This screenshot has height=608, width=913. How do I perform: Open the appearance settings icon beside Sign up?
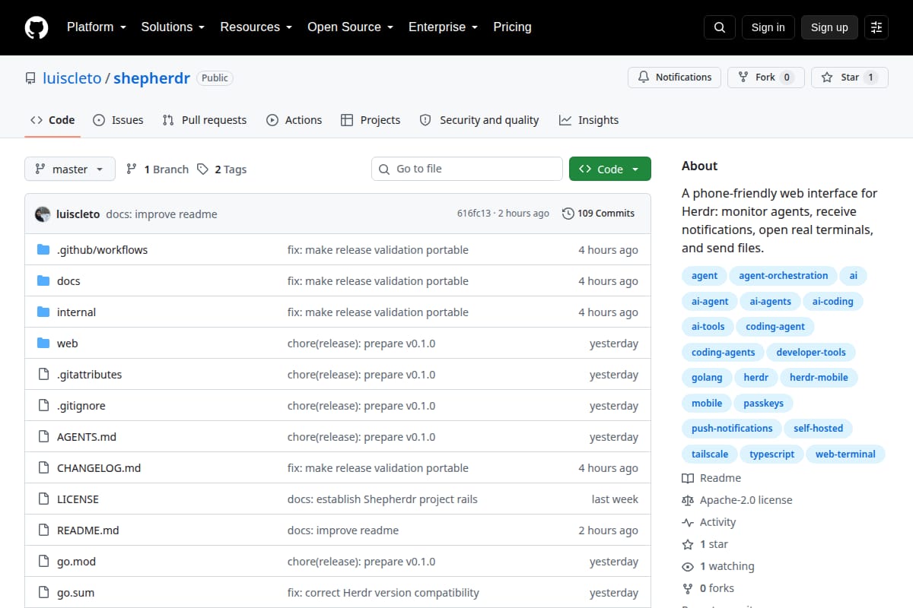pyautogui.click(x=876, y=27)
